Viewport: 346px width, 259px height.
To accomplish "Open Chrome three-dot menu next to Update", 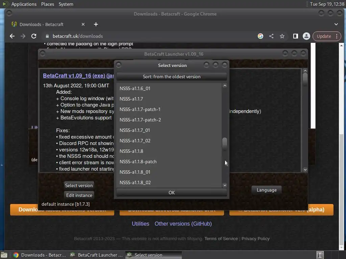I will tap(337, 36).
